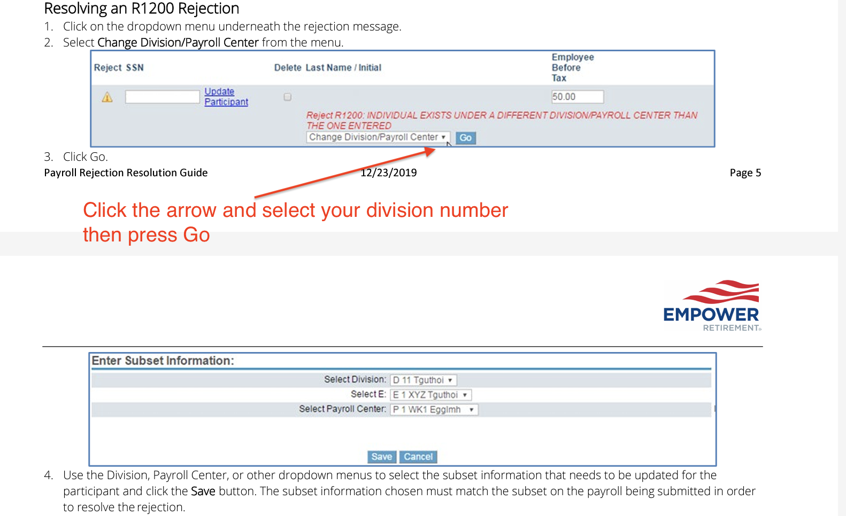Click the Page 5 footer label
This screenshot has width=846, height=516.
745,173
